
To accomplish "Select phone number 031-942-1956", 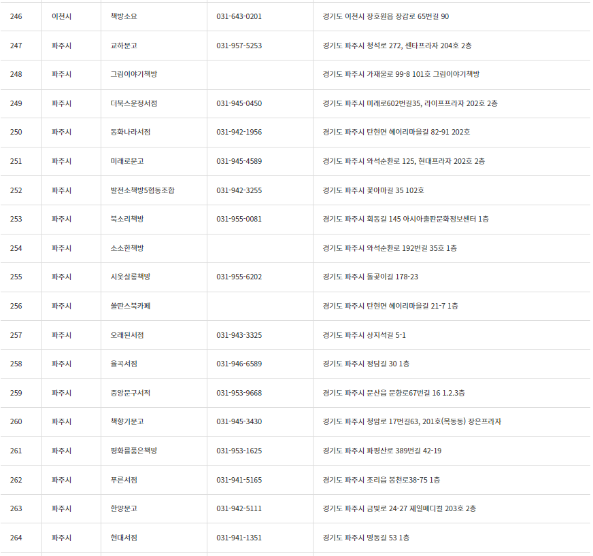I will point(239,133).
